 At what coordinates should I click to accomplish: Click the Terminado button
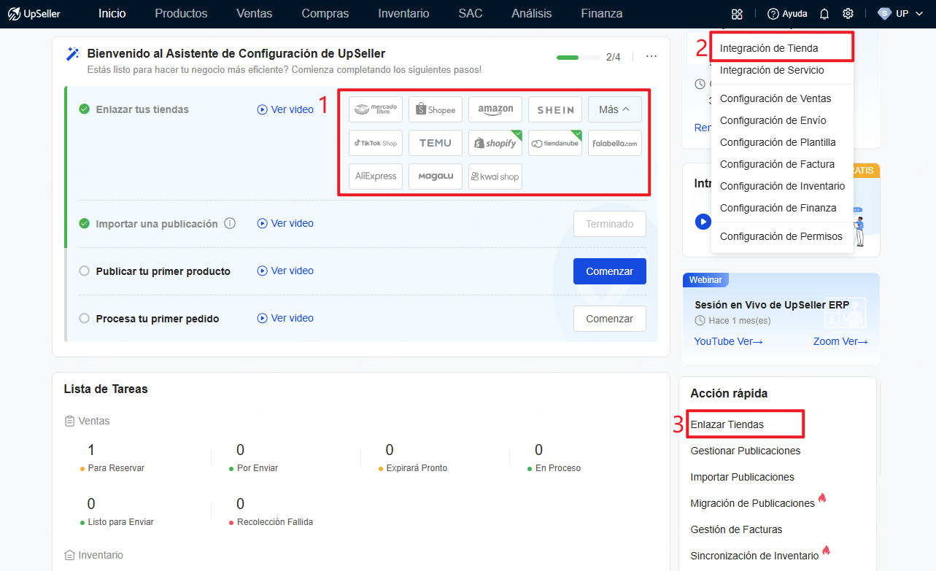pos(610,224)
